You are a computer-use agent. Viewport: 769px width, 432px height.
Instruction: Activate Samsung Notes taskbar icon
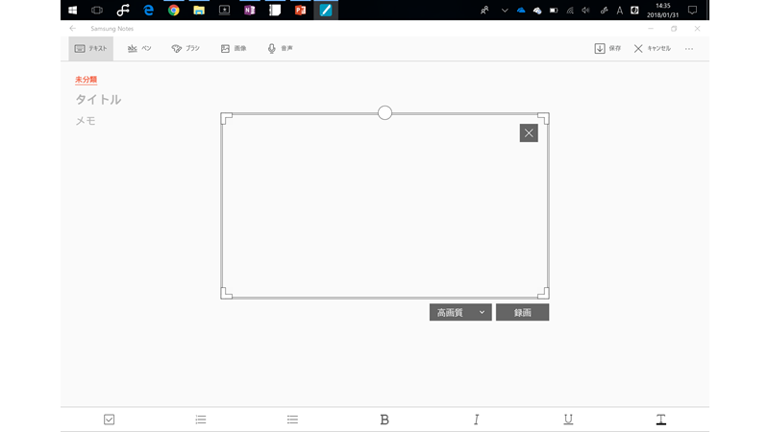coord(326,11)
